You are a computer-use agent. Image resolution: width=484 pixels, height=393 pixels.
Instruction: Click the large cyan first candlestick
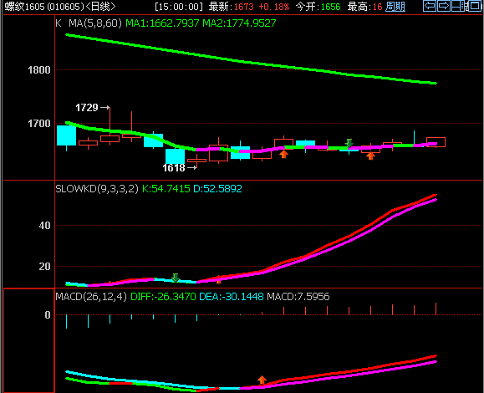point(66,135)
